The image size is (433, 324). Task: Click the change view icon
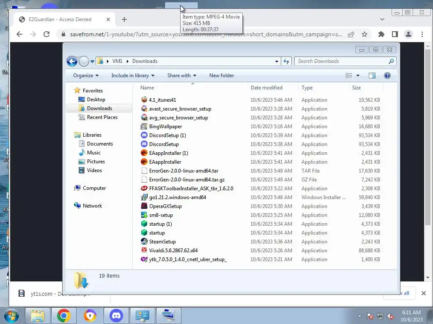point(349,76)
